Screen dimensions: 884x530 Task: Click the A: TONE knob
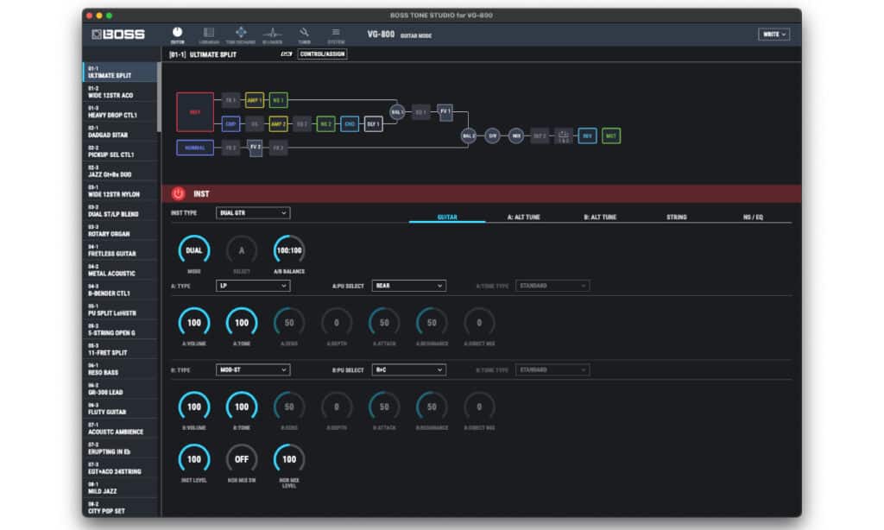tap(242, 323)
